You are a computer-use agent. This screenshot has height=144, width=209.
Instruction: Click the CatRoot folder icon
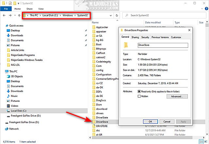point(94,53)
